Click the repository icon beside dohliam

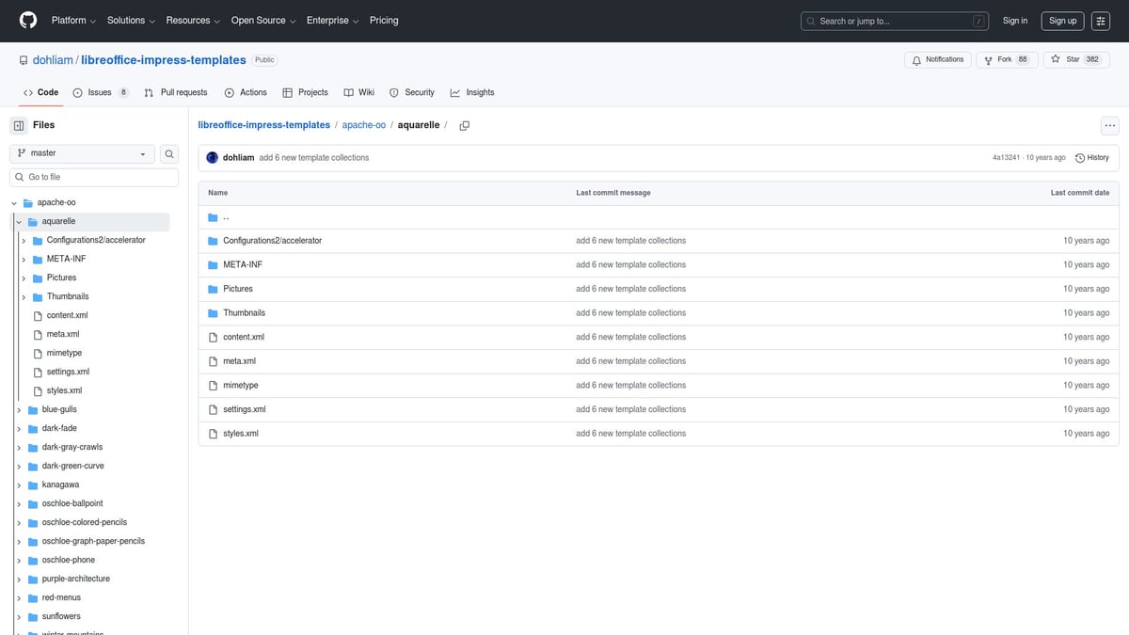24,60
